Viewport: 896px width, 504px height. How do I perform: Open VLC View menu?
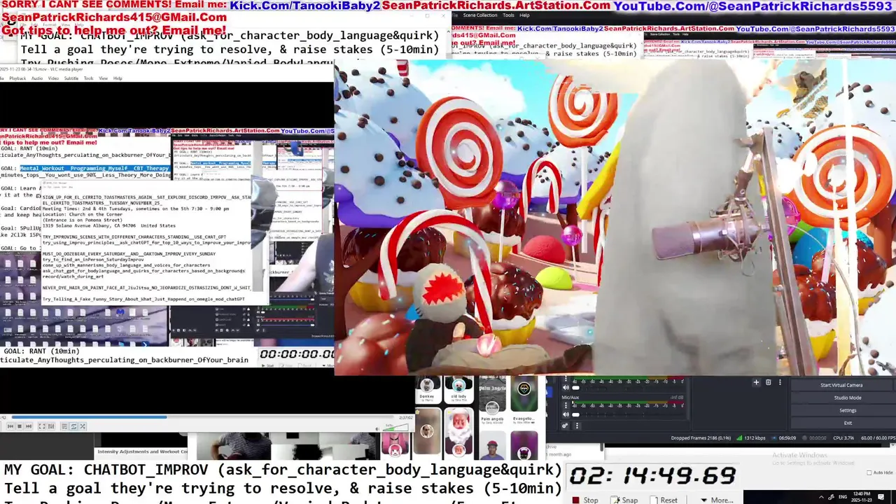point(103,78)
